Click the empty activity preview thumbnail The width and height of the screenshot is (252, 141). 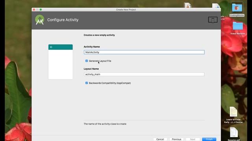pos(60,62)
